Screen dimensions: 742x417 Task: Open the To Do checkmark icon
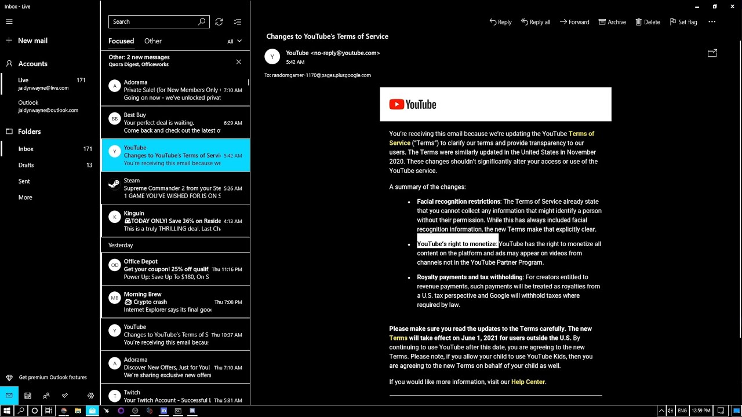(65, 396)
